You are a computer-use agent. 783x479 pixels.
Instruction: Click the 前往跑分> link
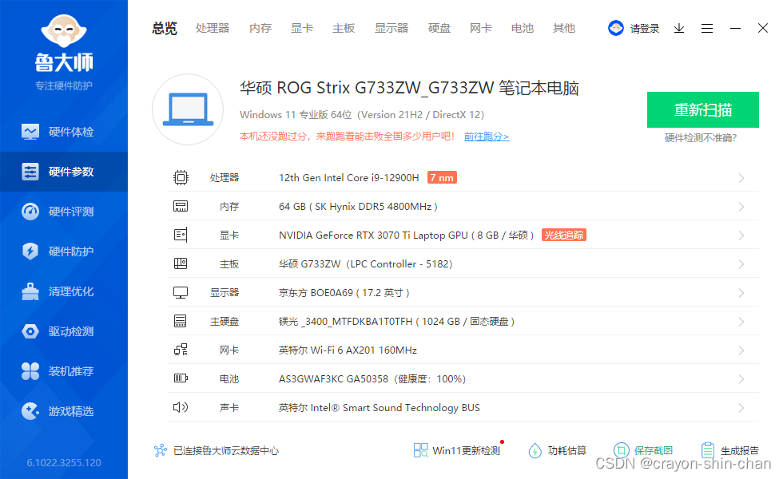487,137
